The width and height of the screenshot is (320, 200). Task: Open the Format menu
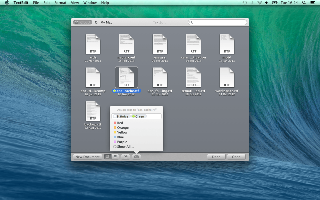coord(60,3)
